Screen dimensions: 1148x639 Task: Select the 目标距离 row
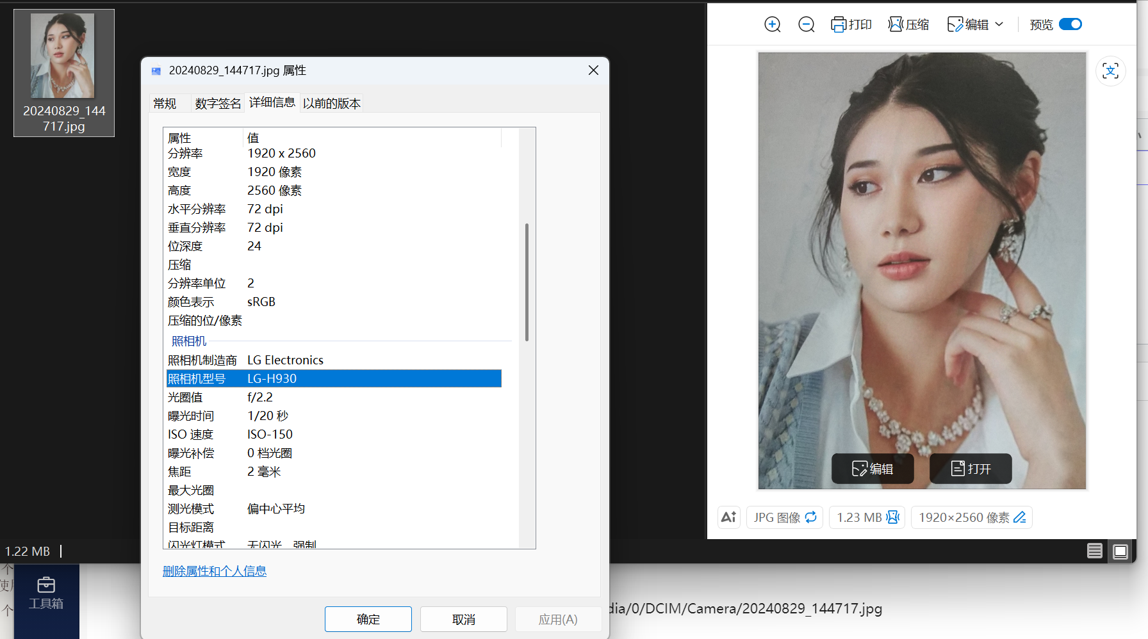pos(333,528)
